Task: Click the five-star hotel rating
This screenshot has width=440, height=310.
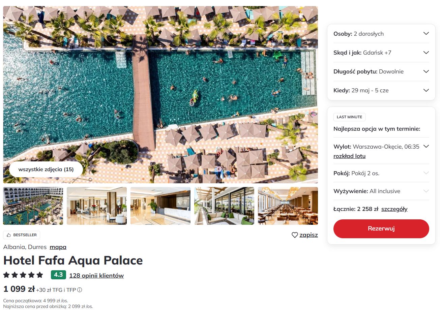Action: (23, 275)
